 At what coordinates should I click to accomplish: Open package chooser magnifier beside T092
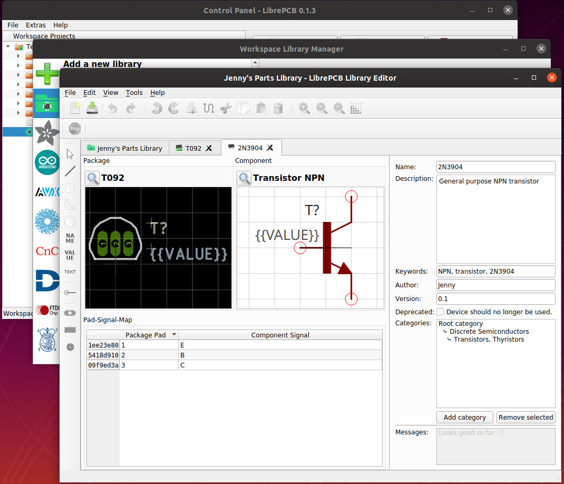click(x=93, y=178)
